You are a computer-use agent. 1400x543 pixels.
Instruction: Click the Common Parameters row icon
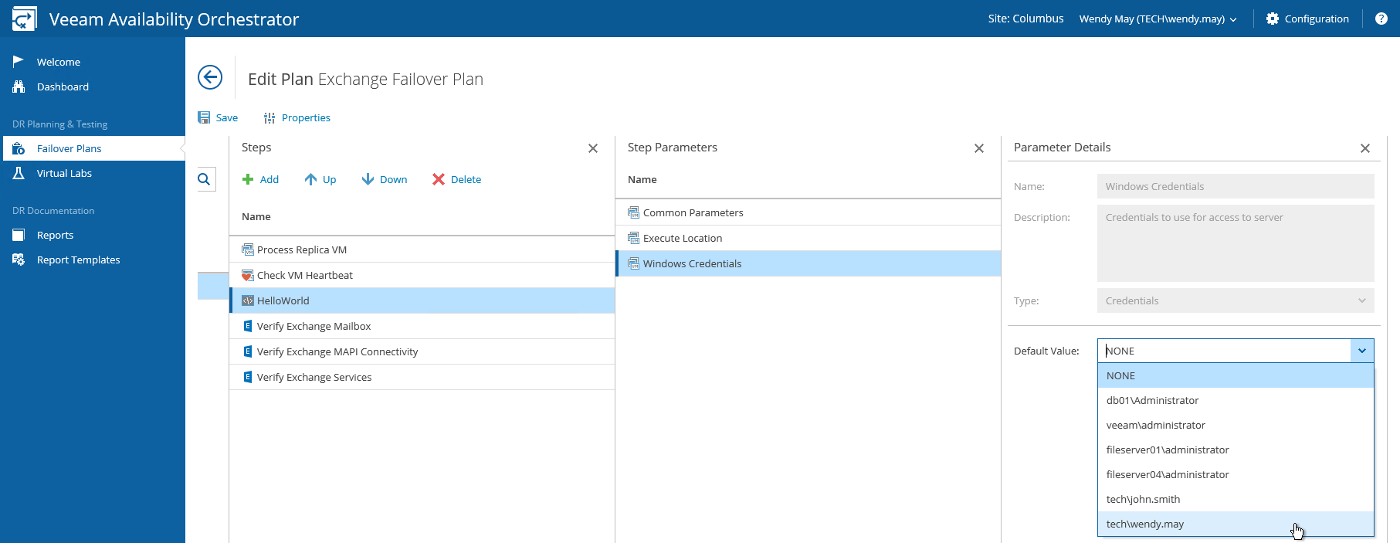(x=634, y=212)
